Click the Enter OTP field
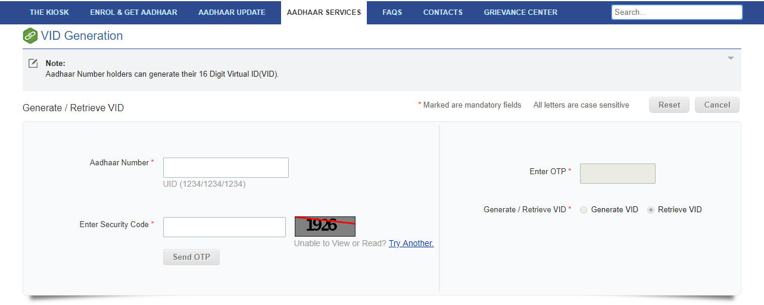 618,174
